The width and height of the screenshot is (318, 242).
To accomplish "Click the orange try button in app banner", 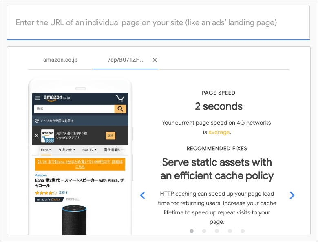I will pos(110,136).
